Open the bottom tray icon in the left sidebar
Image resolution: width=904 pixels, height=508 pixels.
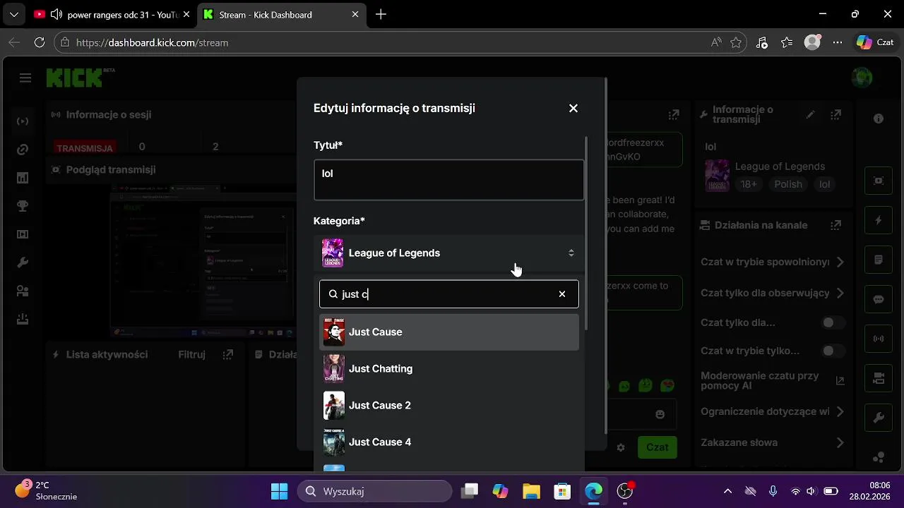(x=23, y=319)
